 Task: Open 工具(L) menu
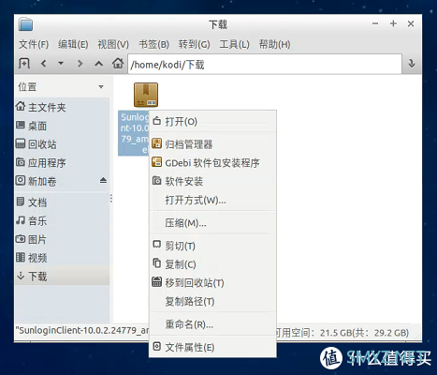(234, 44)
